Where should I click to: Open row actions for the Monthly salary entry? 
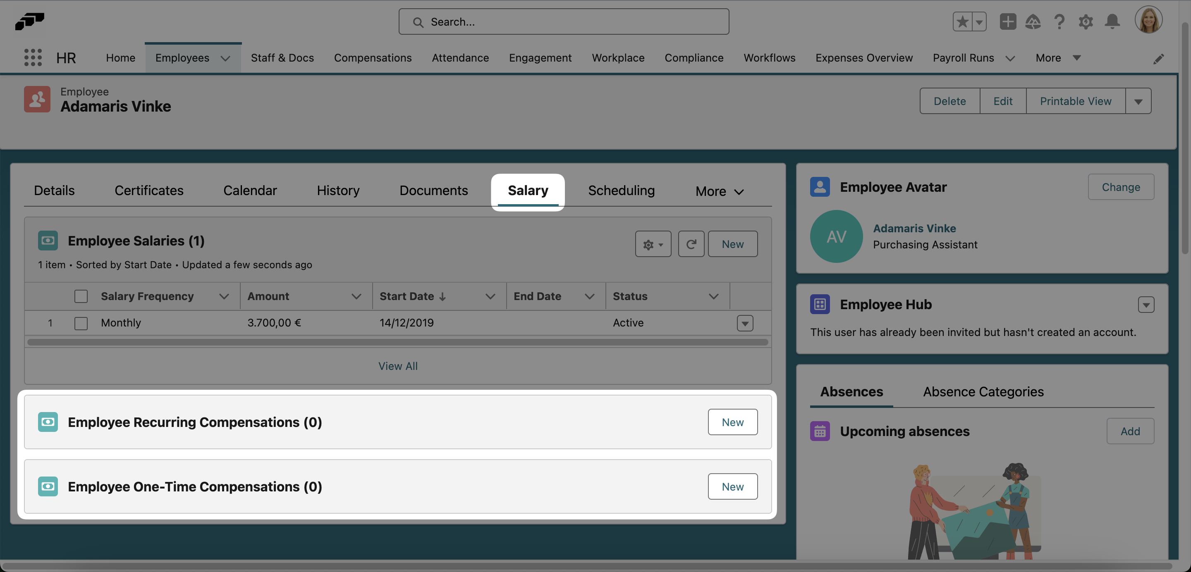[x=744, y=323]
